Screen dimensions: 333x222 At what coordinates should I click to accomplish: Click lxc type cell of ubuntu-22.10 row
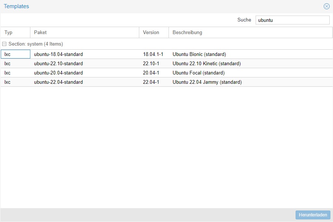click(x=16, y=63)
